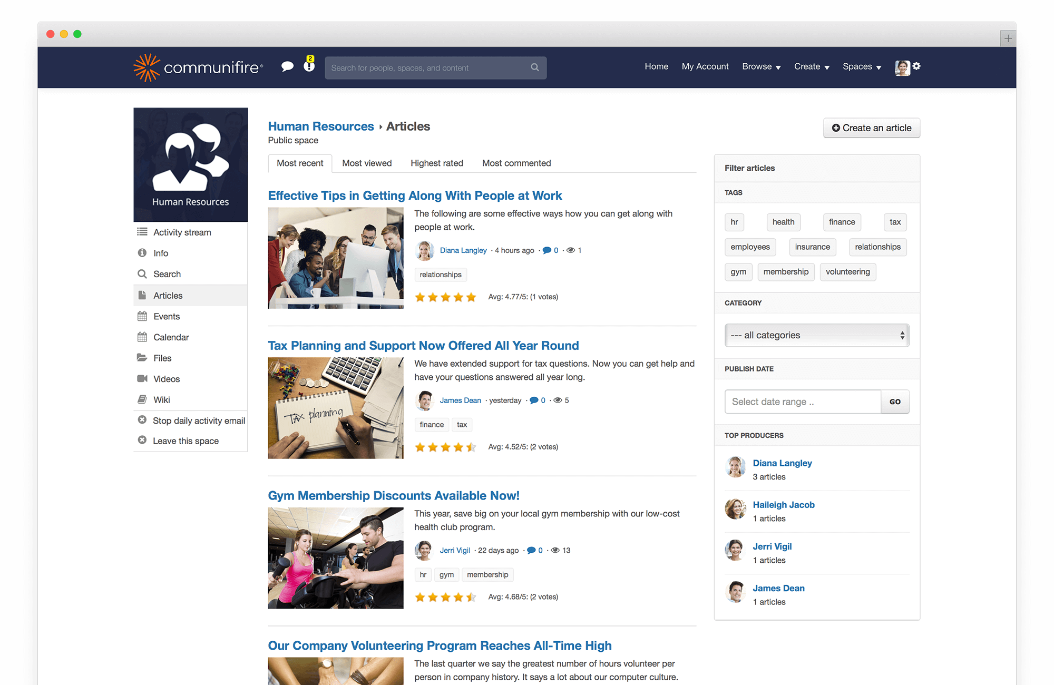Switch to the Highest rated tab

tap(436, 163)
